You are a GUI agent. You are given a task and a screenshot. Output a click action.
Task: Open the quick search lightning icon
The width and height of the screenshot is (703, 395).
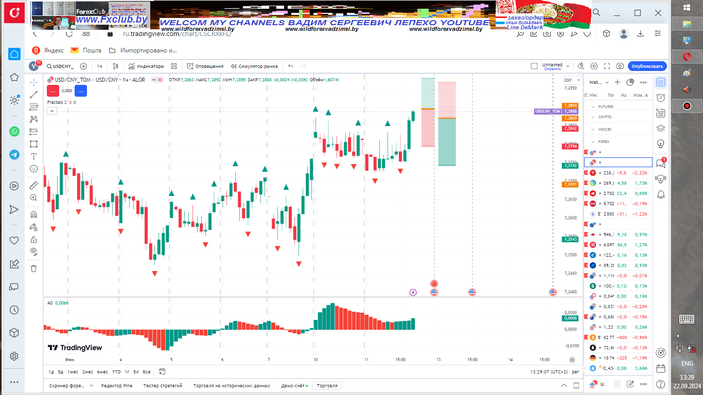581,66
